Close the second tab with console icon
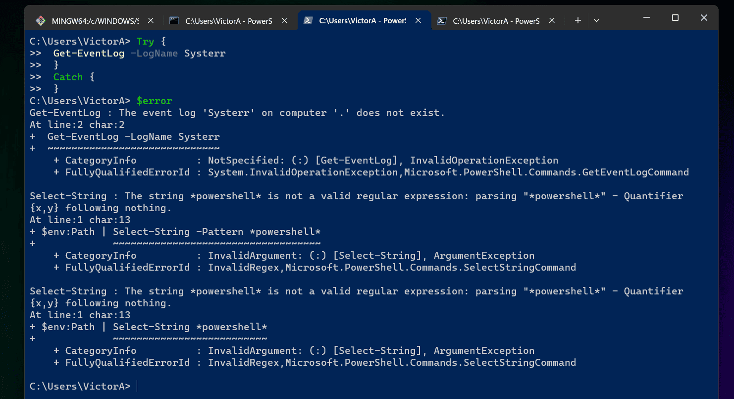This screenshot has height=399, width=734. click(284, 21)
